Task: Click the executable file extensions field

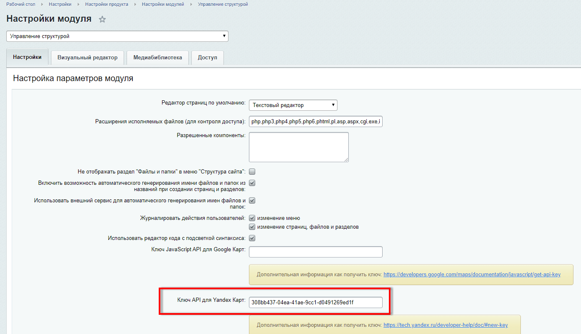Action: pyautogui.click(x=315, y=122)
